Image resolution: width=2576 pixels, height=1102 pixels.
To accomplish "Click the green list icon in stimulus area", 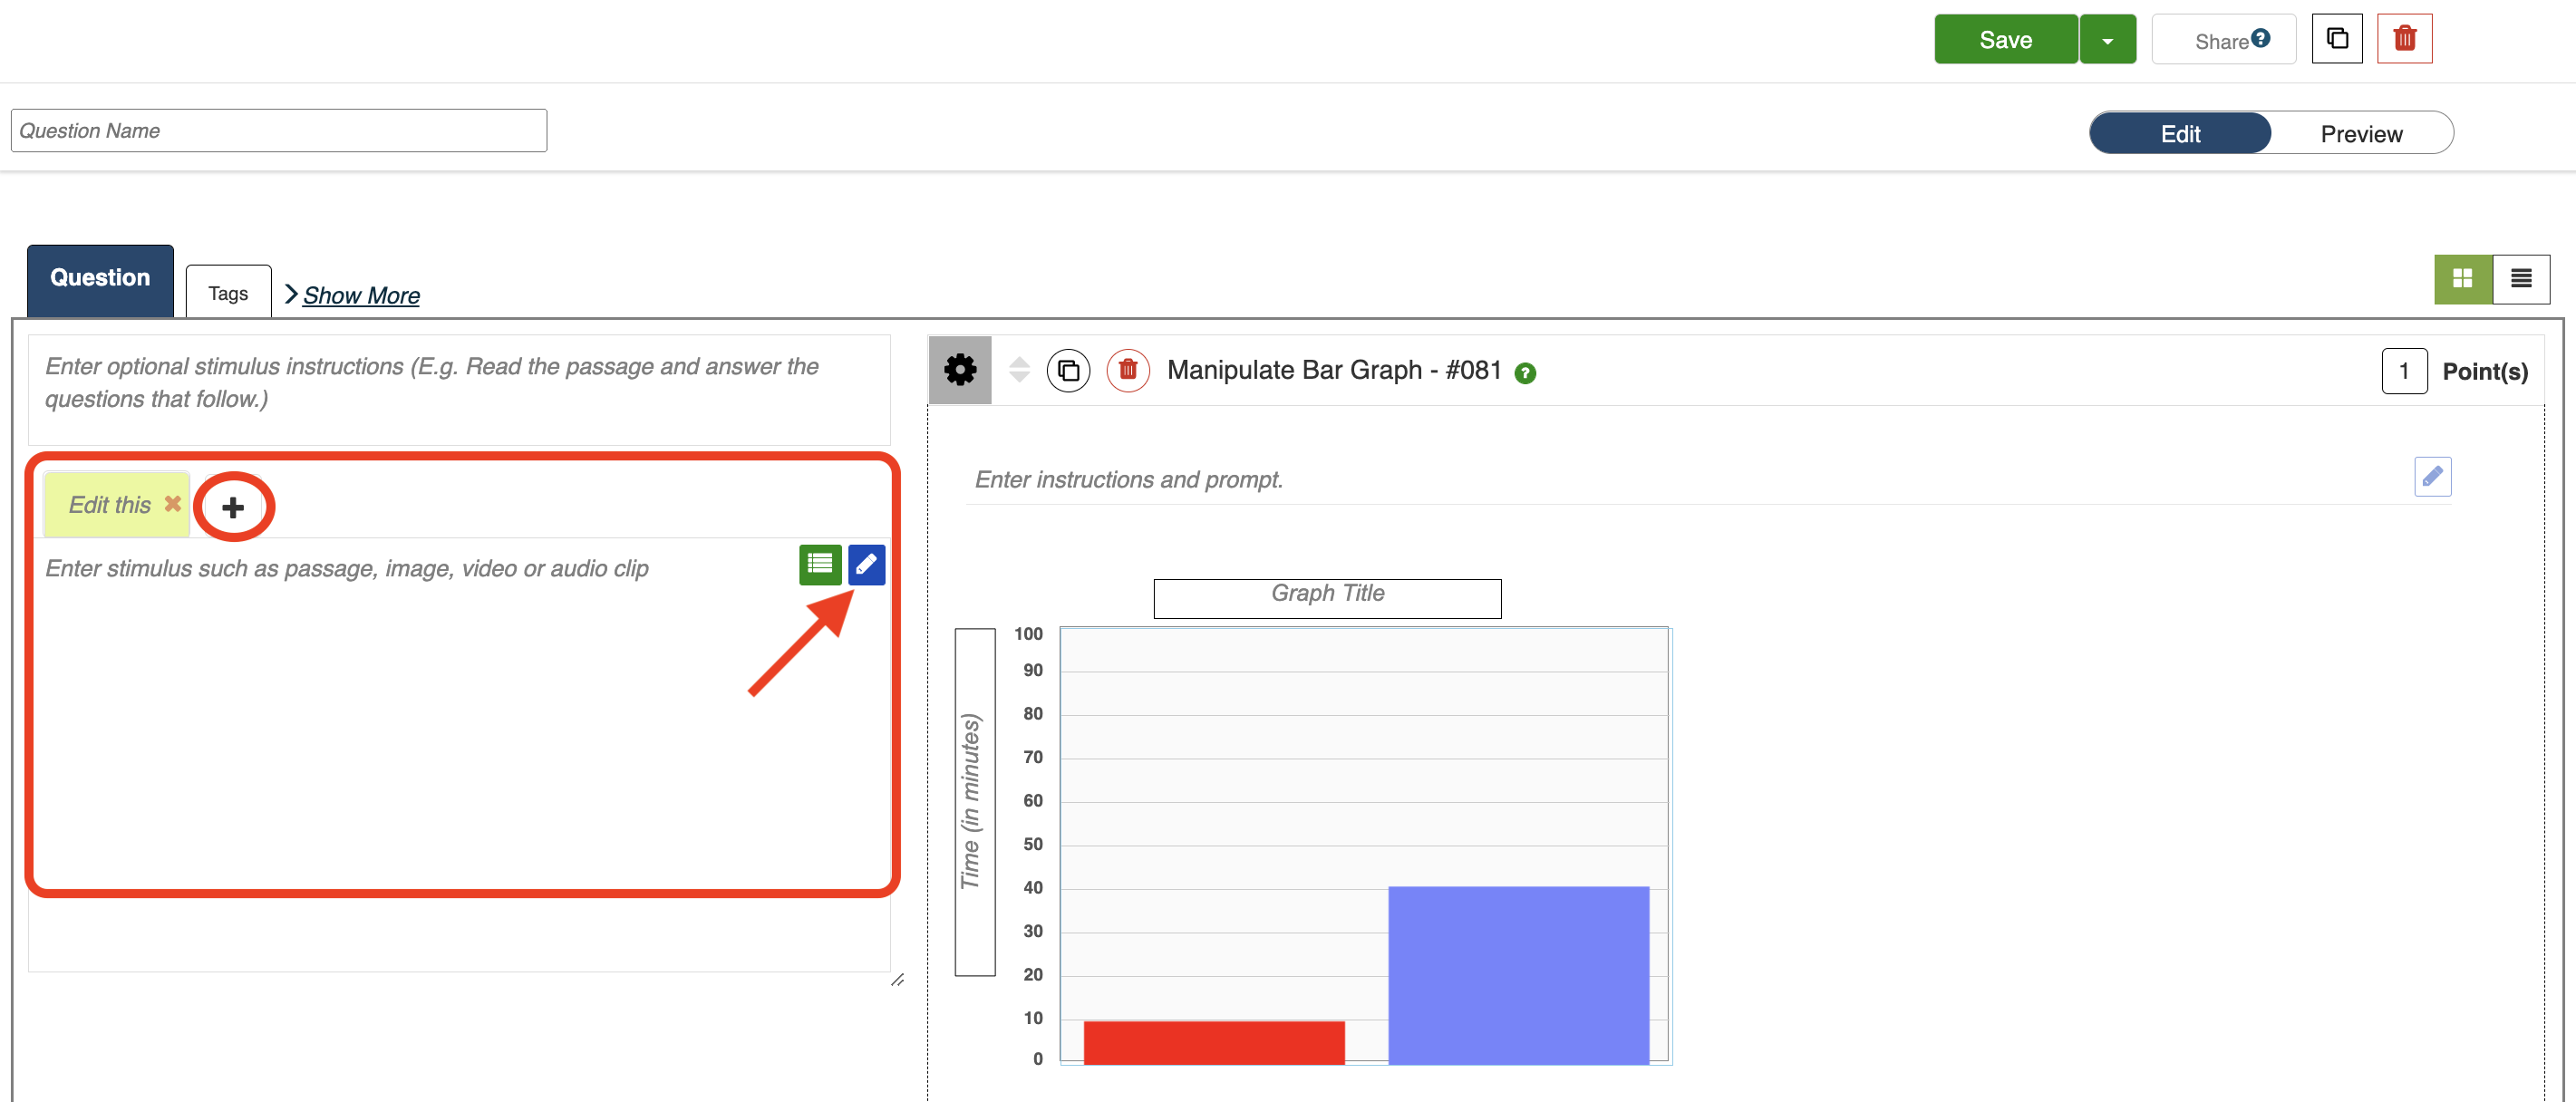I will [819, 564].
